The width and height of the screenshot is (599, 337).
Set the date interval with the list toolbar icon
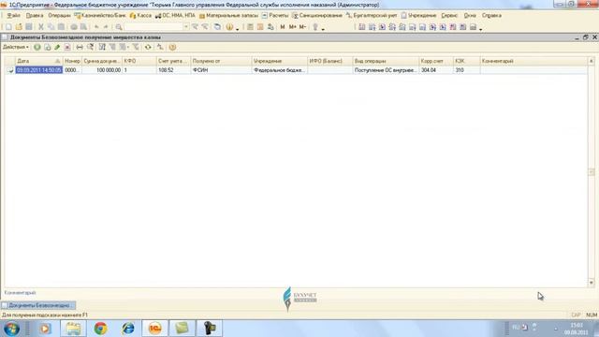(80, 47)
